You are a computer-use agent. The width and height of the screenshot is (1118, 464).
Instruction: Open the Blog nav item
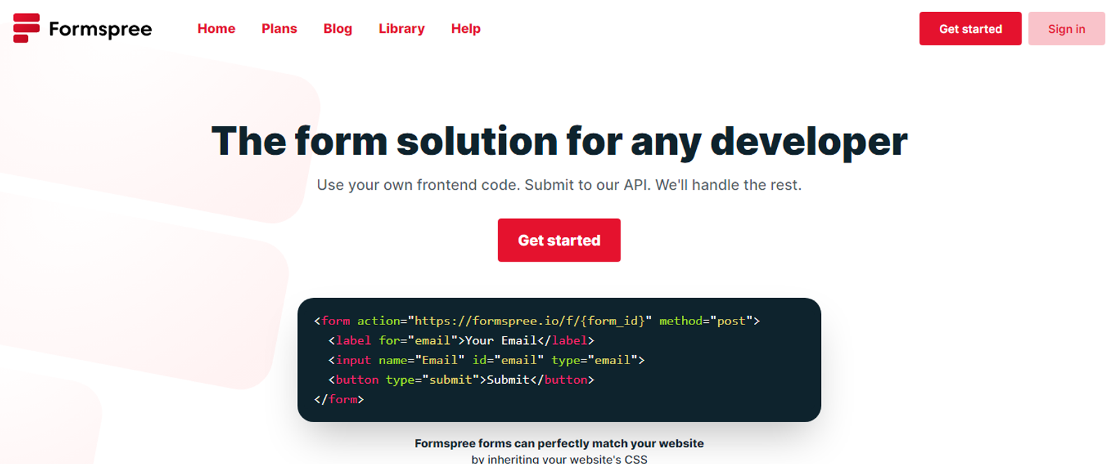[337, 29]
